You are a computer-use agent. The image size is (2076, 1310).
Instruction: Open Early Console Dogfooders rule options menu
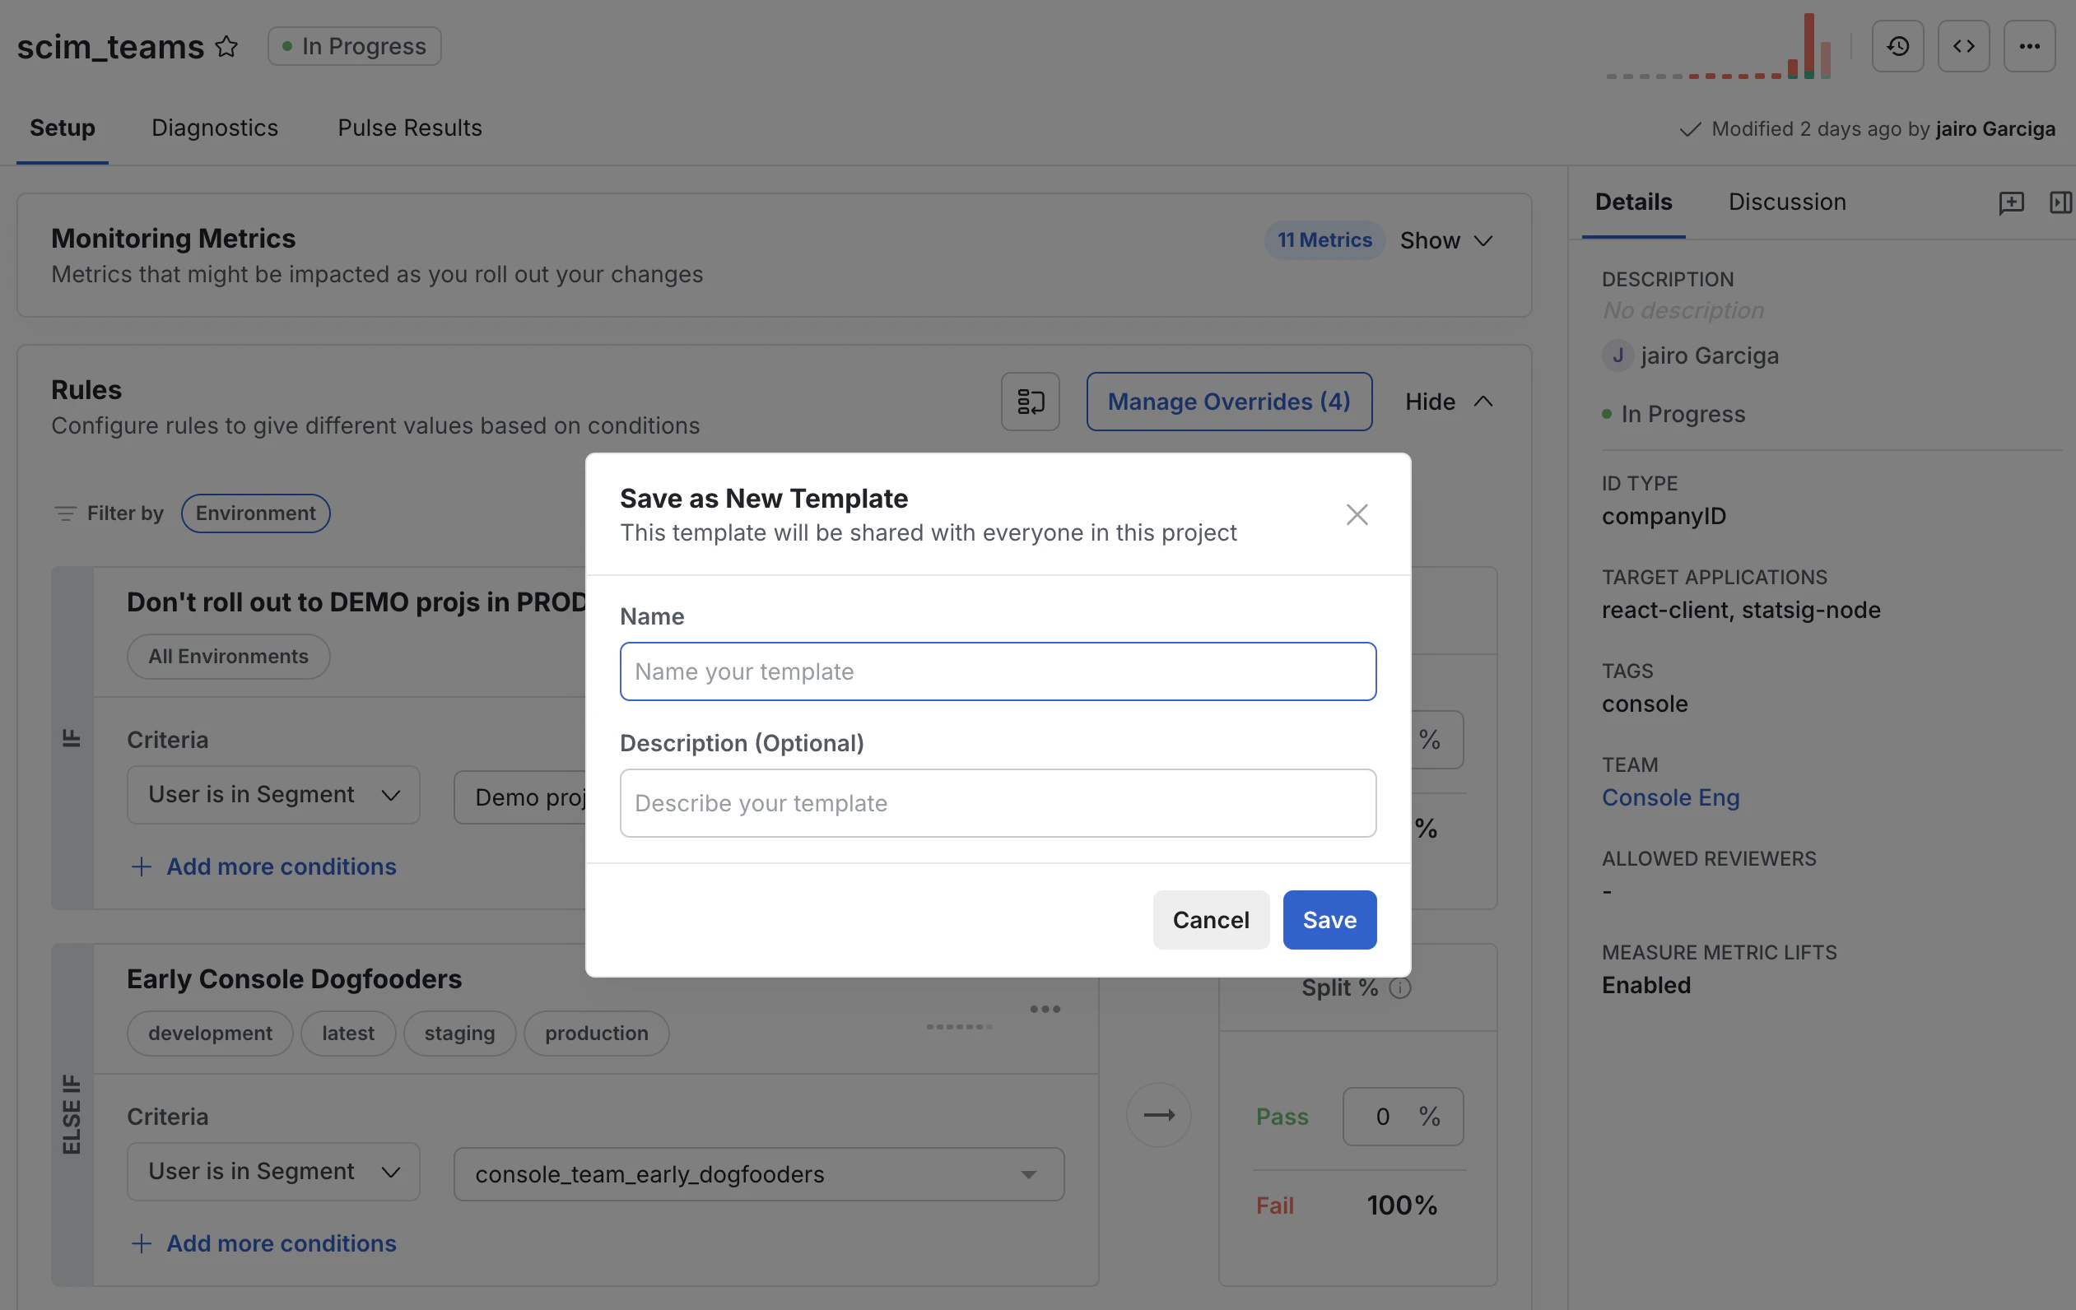(1045, 1009)
